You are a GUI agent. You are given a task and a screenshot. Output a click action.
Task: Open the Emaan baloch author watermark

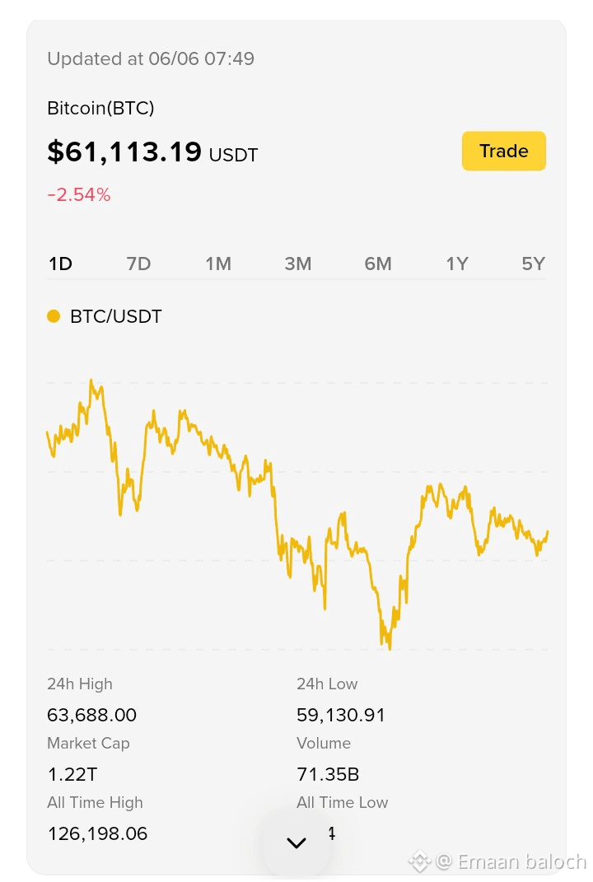[511, 861]
